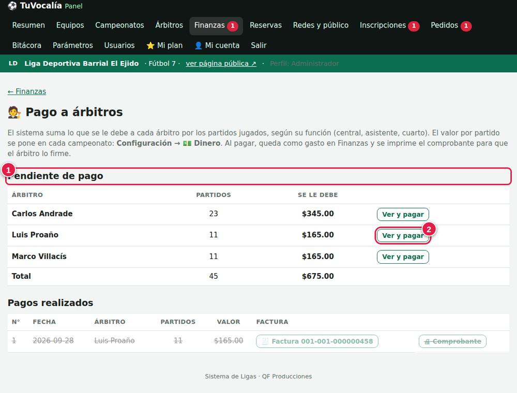Viewport: 517px width, 393px height.
Task: Open the Bitácora log
Action: coord(27,46)
